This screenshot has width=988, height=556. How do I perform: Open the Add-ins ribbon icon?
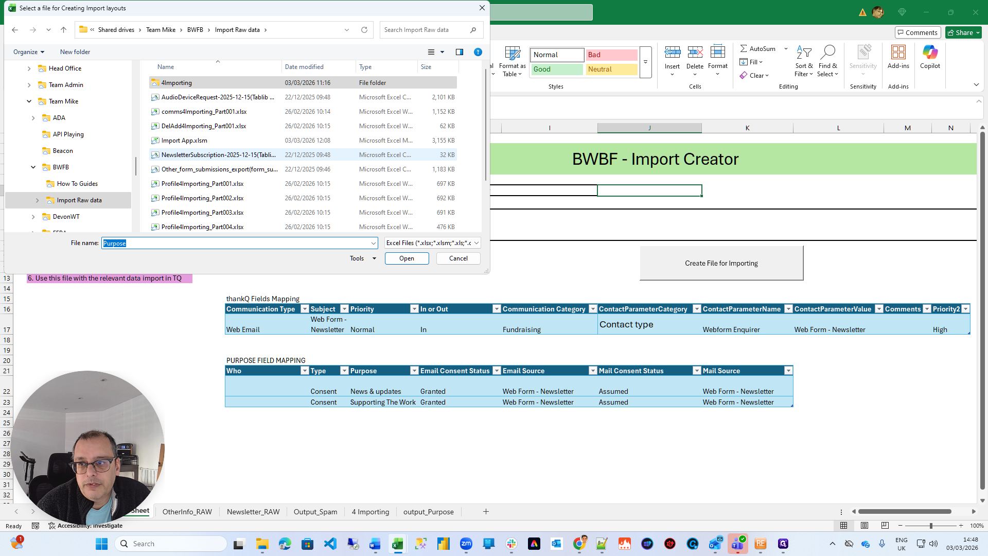click(x=898, y=52)
